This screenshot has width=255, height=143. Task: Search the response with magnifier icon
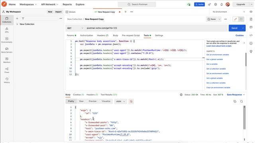tap(241, 102)
